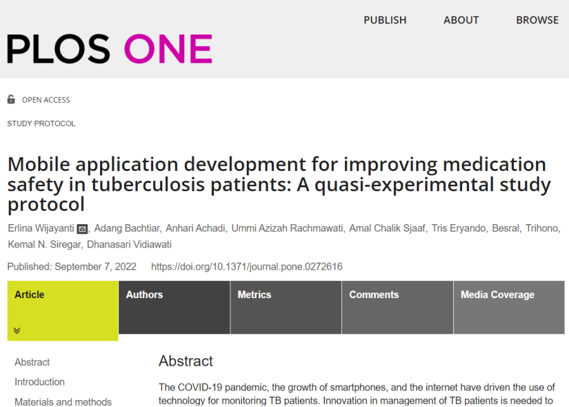
Task: Jump to Introduction in the sidebar
Action: pos(39,382)
